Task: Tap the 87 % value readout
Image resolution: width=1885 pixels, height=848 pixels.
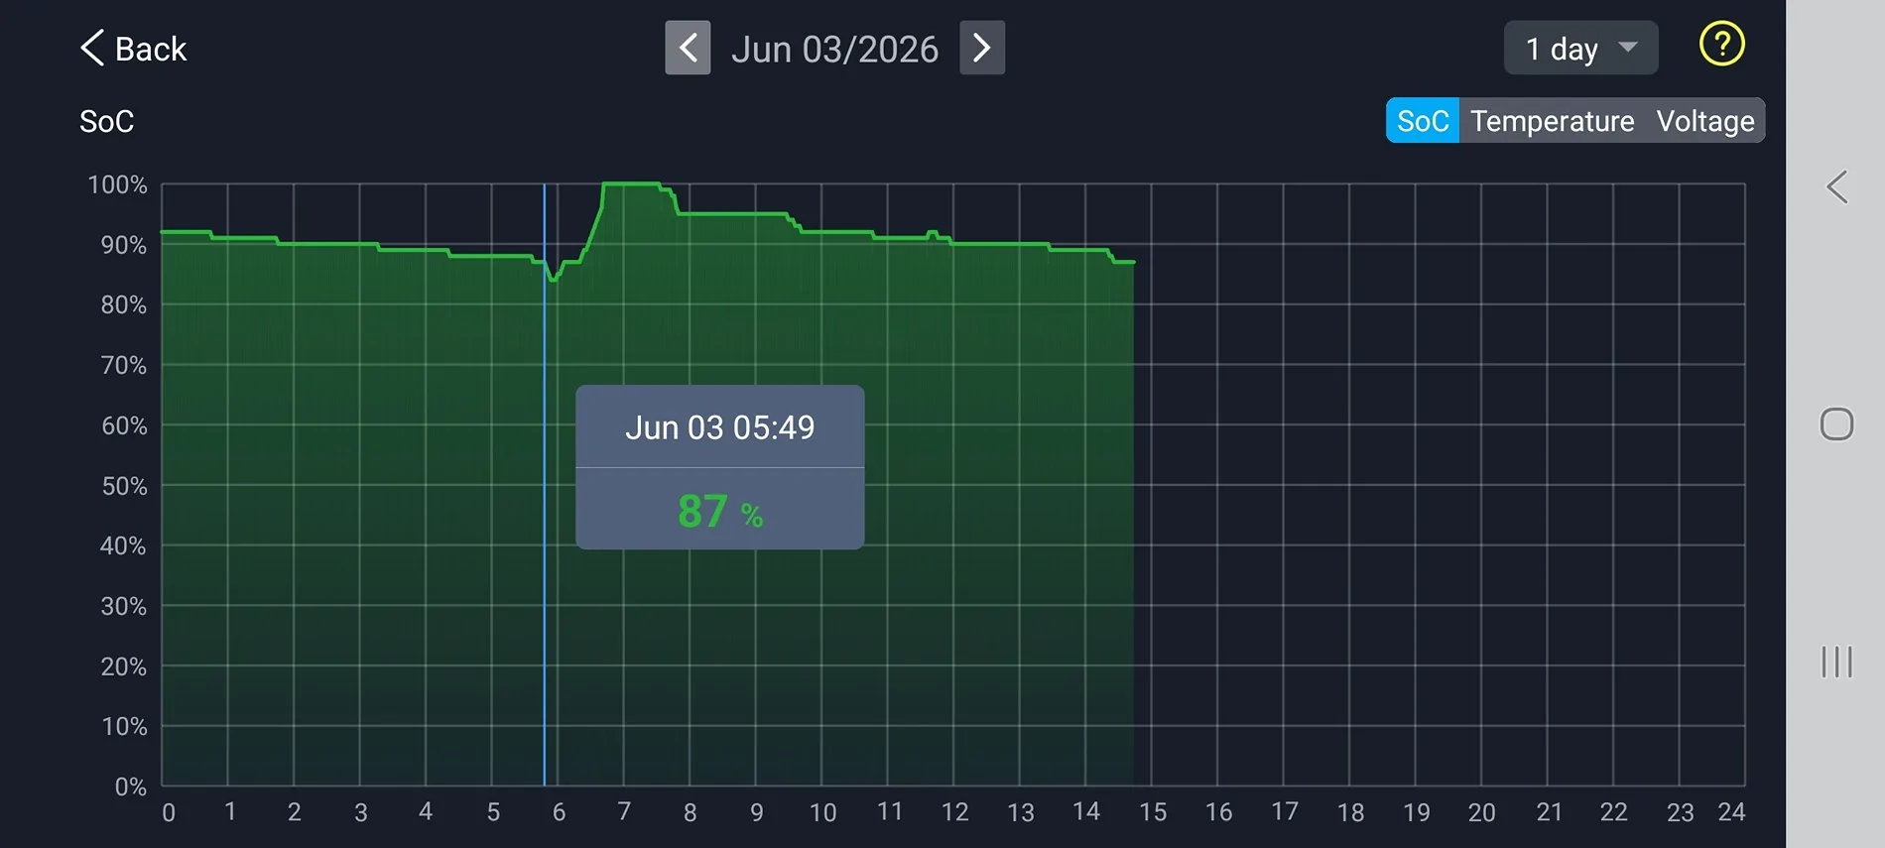Action: 720,512
